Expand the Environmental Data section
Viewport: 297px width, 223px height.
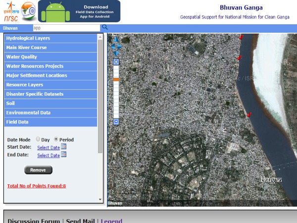[x=50, y=112]
